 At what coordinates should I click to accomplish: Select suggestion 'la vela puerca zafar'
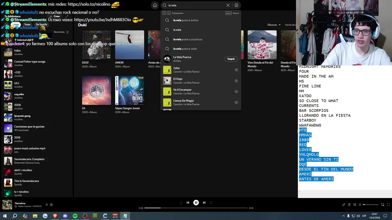point(201,49)
